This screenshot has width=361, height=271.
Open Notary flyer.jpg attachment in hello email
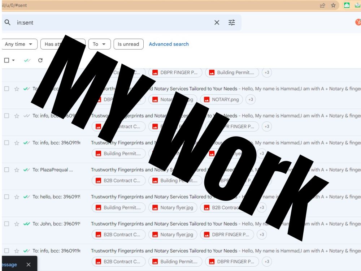(x=173, y=208)
